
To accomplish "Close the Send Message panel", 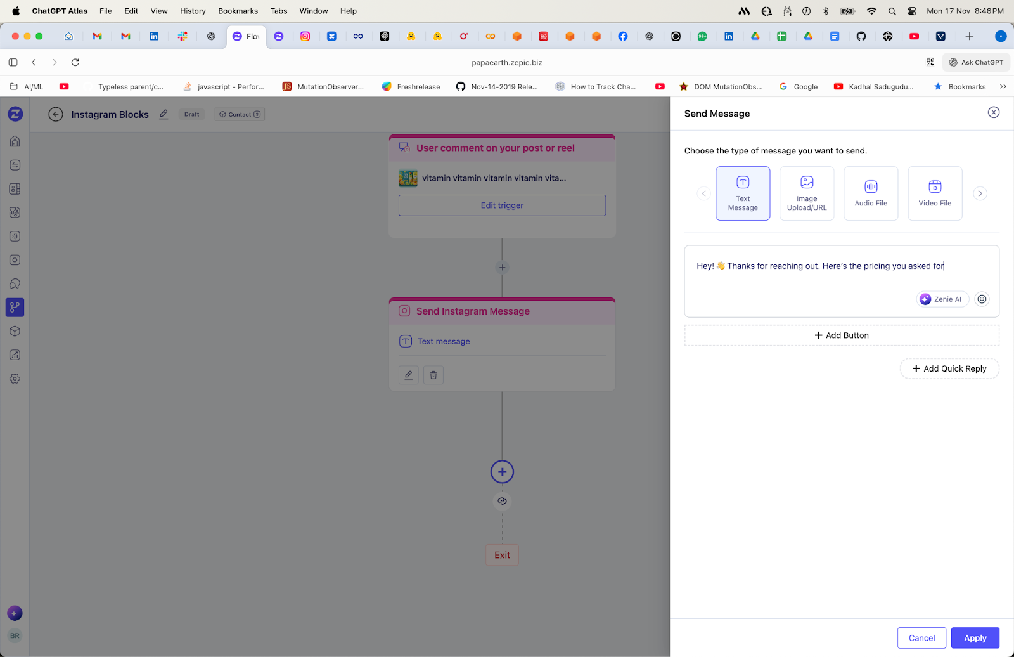I will click(994, 112).
